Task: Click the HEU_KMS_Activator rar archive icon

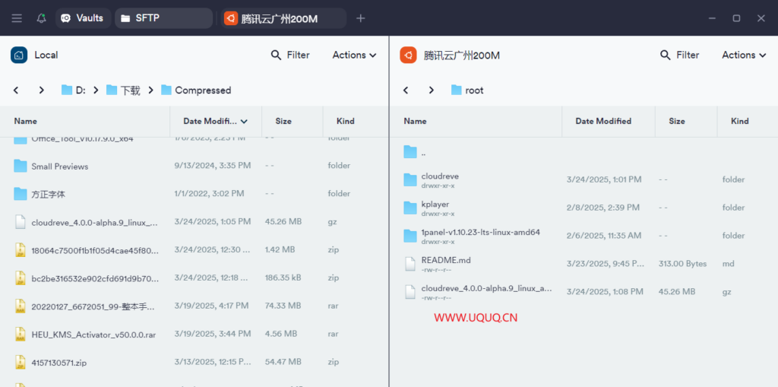Action: (x=21, y=335)
